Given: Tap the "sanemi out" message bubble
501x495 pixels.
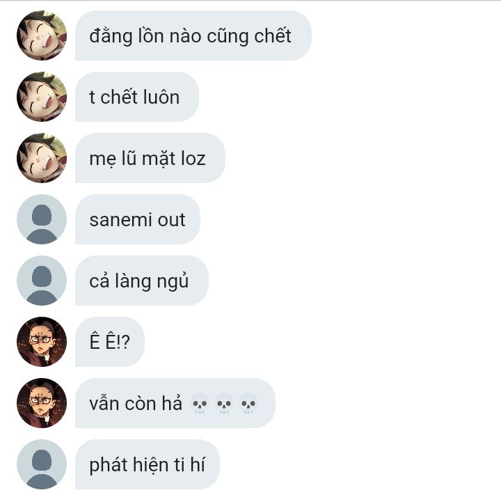Looking at the screenshot, I should (x=138, y=219).
